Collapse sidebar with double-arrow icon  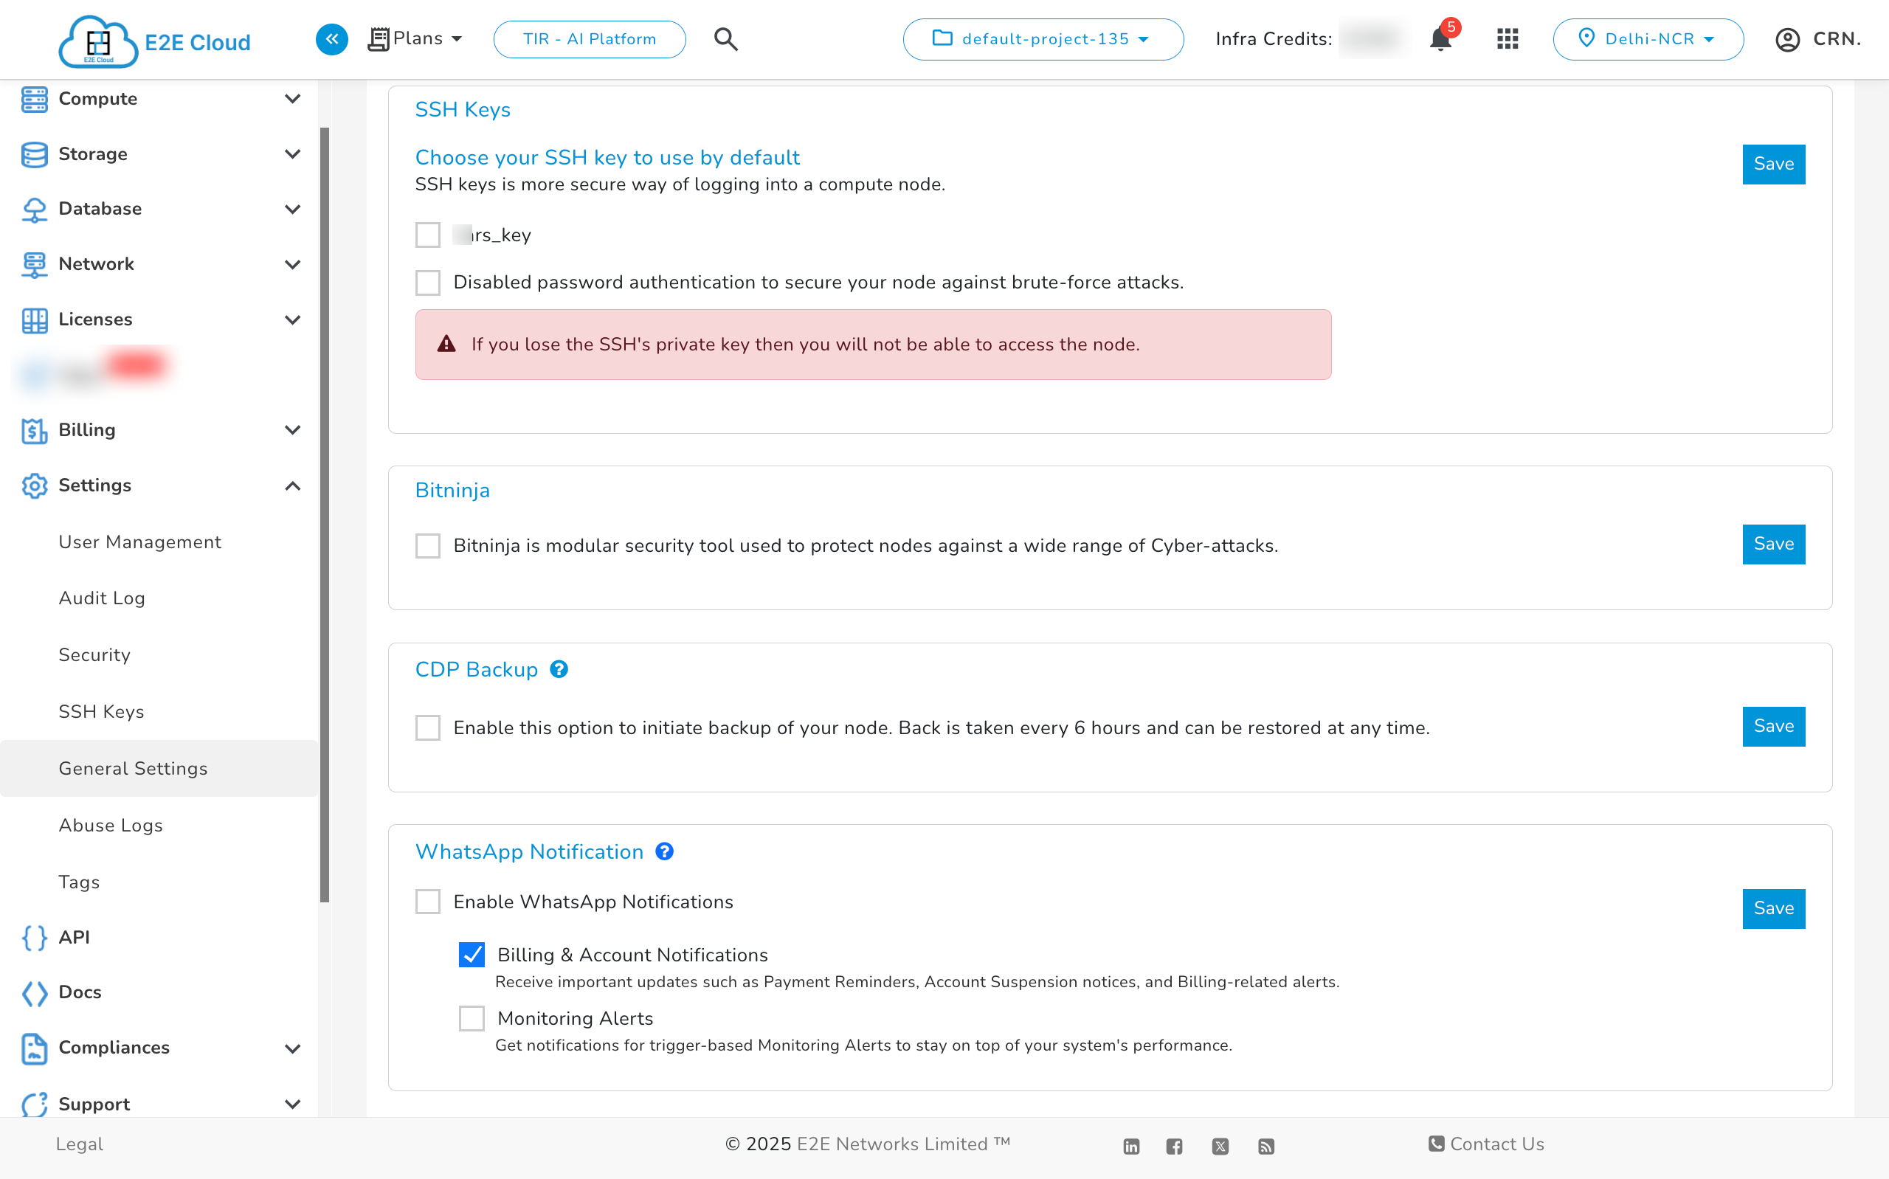tap(331, 39)
